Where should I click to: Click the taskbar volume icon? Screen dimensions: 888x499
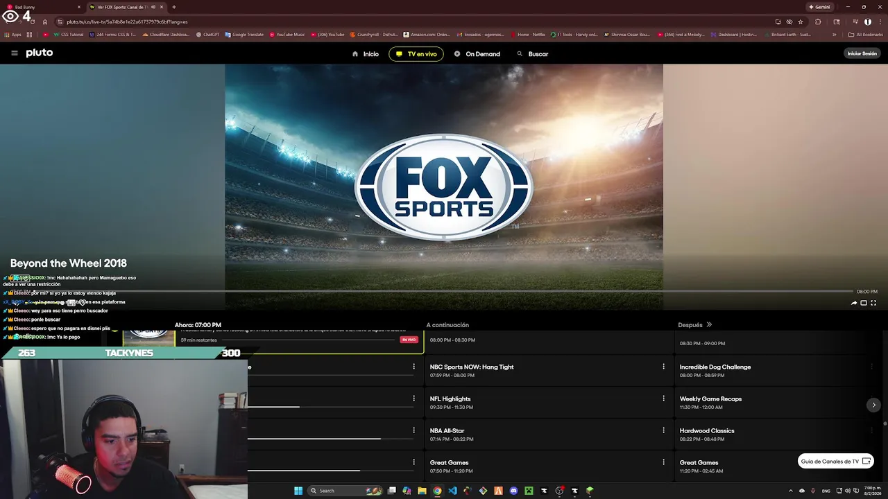(848, 491)
